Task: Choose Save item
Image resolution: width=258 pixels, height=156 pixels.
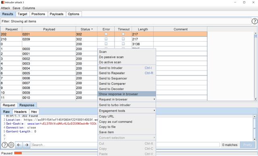Action: tap(127, 132)
